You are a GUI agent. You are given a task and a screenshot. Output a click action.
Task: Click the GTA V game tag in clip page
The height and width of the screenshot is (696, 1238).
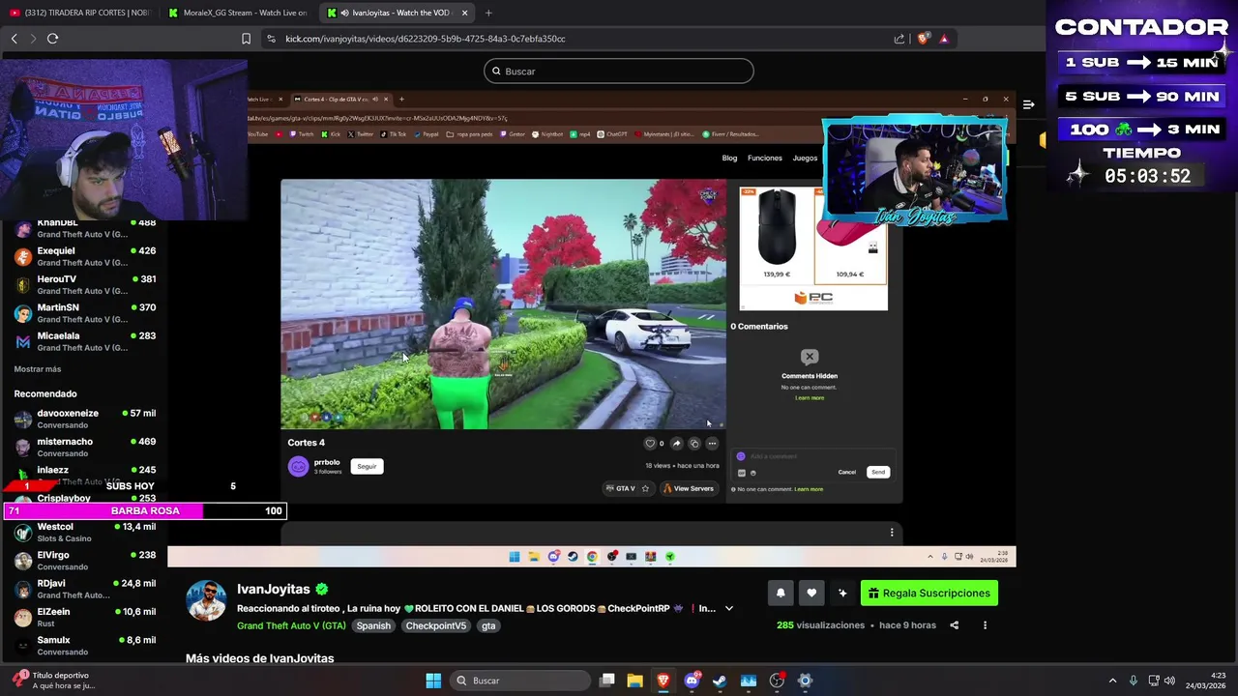click(621, 488)
